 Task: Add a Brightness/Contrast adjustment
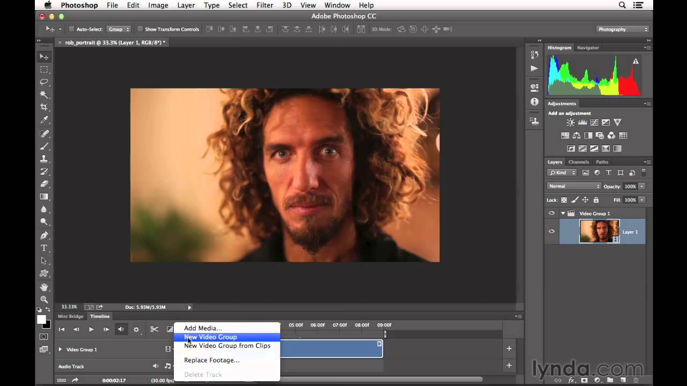[x=571, y=123]
